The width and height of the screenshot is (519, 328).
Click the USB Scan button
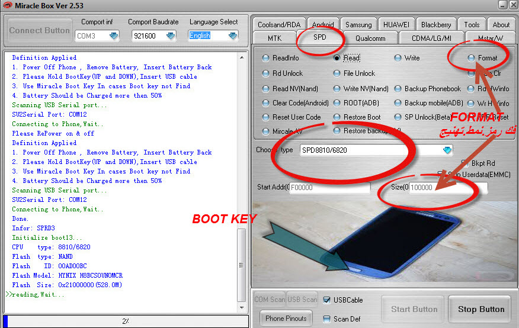pos(302,300)
